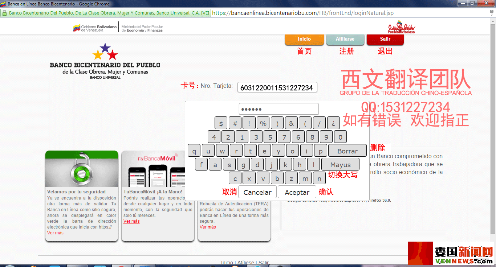
Task: Open the Inicio tab
Action: [x=304, y=39]
